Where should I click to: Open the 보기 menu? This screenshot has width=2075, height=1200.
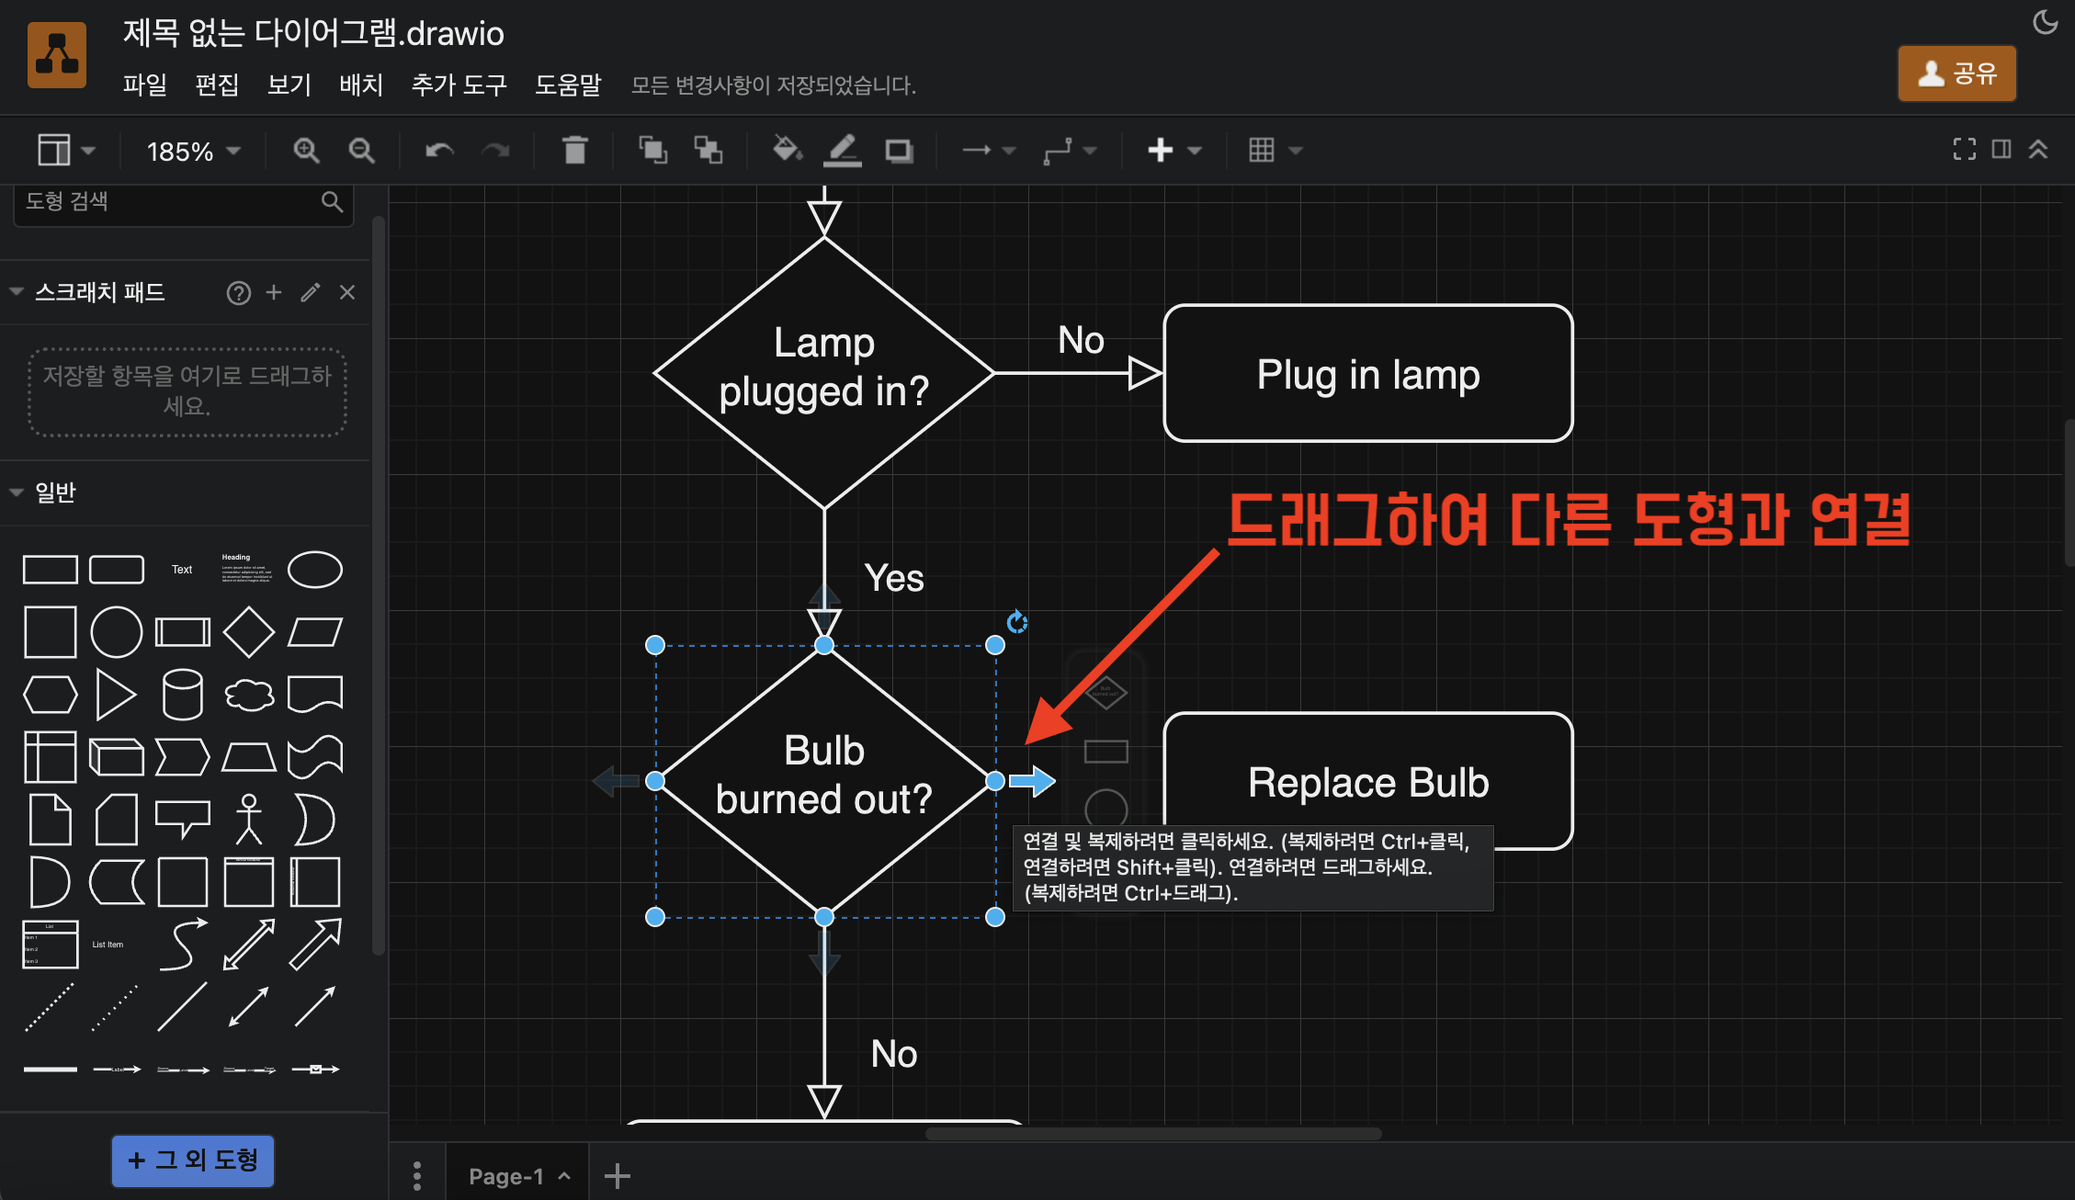click(x=289, y=85)
